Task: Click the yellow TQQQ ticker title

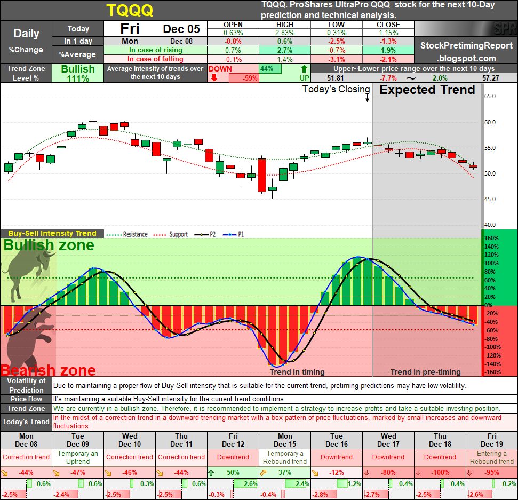Action: coord(130,11)
